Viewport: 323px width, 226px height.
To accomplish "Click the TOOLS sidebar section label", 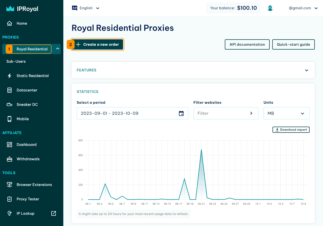I will [x=9, y=173].
